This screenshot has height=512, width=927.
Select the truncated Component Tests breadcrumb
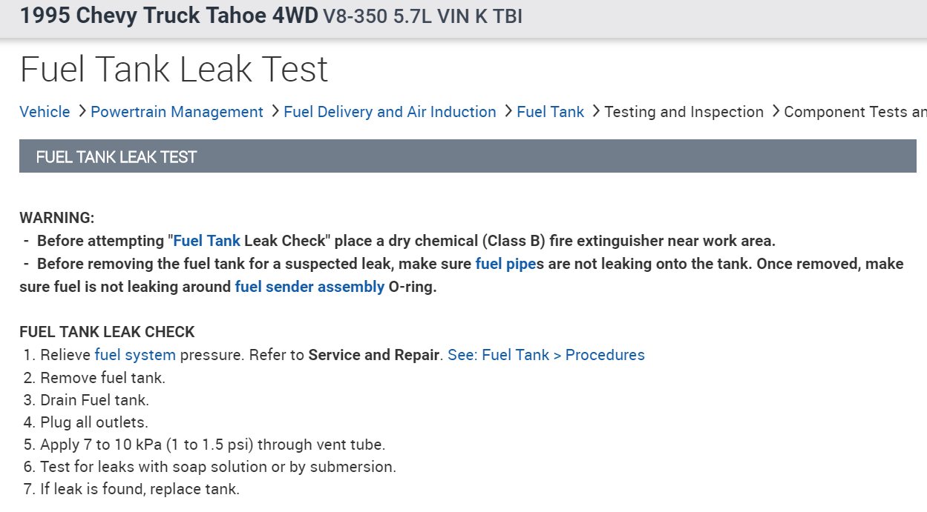pos(855,112)
